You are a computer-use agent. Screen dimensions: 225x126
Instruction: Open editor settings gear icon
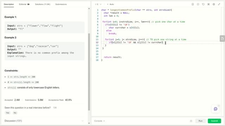(214, 4)
